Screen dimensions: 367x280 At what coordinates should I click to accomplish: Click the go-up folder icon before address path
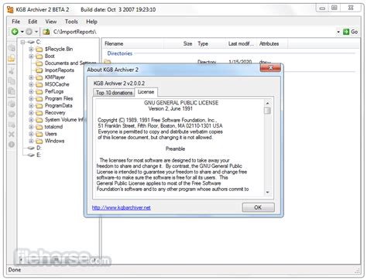[46, 32]
